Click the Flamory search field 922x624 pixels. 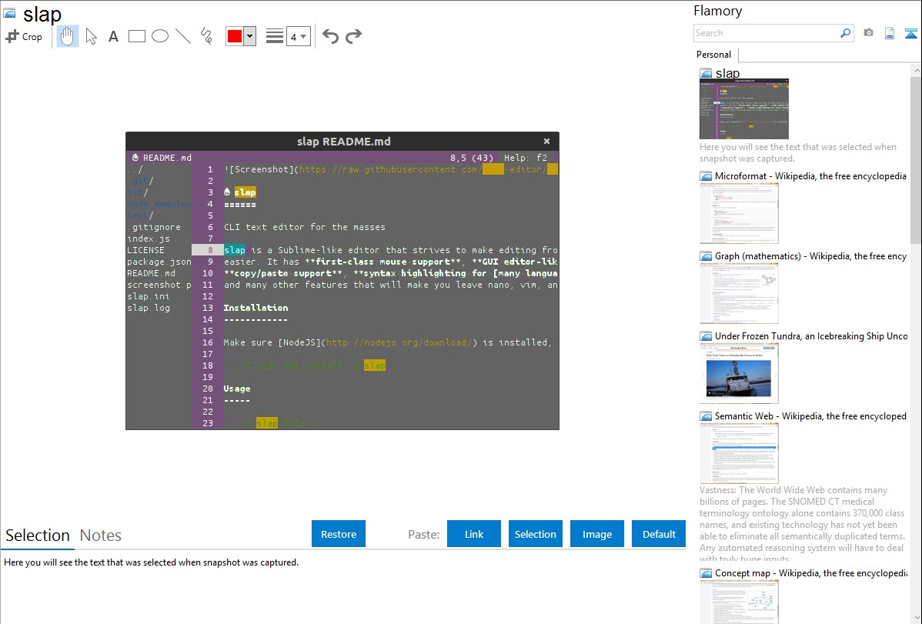pyautogui.click(x=766, y=33)
